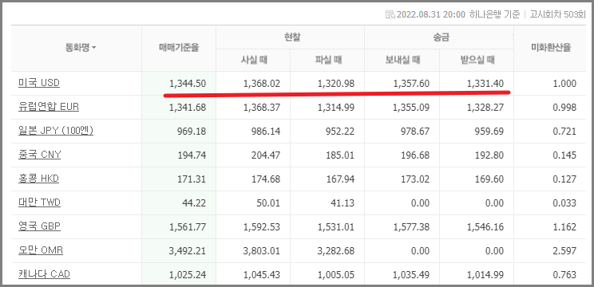The width and height of the screenshot is (594, 287).
Task: Select the CAD receive rate 1,014.99
Action: (485, 275)
